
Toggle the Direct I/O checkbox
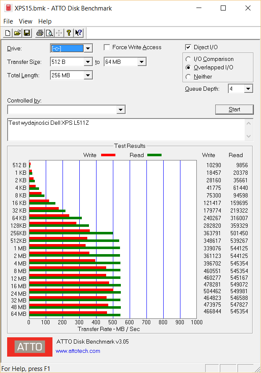click(x=188, y=47)
